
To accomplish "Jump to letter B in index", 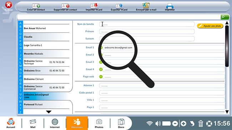I will (x=20, y=27).
